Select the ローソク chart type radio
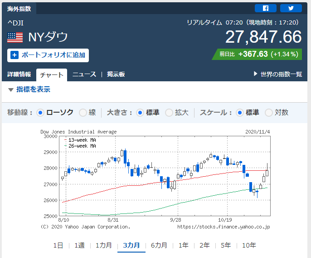The image size is (311, 258). point(40,113)
